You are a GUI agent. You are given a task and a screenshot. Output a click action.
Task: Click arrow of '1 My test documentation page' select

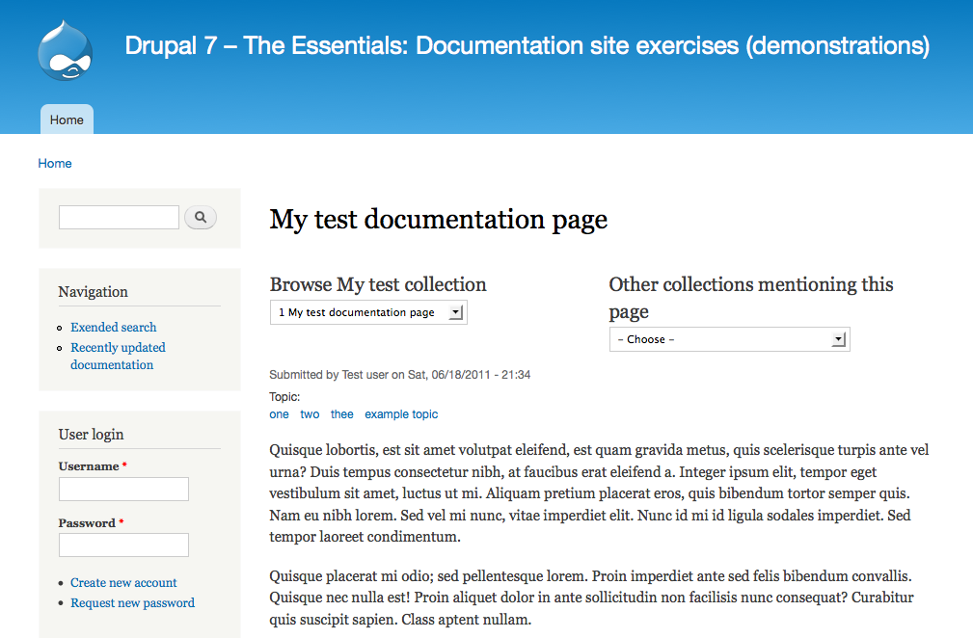(x=457, y=312)
